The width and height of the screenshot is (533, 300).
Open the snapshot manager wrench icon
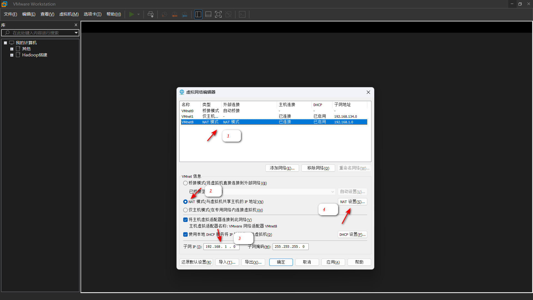coord(185,14)
